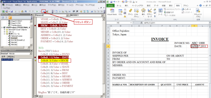Image resolution: width=211 pixels, height=98 pixels.
Task: Click the Break (pause) toolbar icon
Action: pyautogui.click(x=40, y=11)
